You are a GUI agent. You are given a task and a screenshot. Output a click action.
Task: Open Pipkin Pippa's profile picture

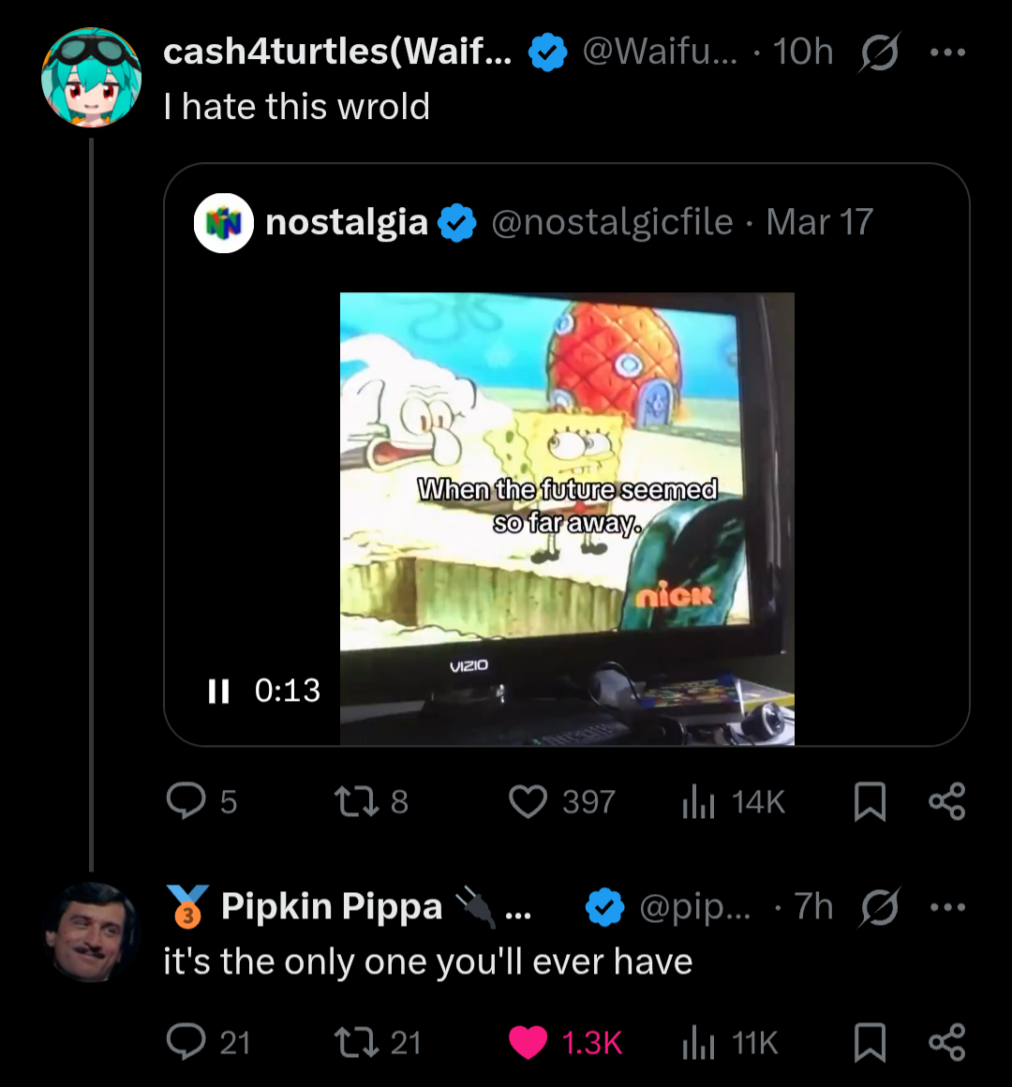coord(91,931)
